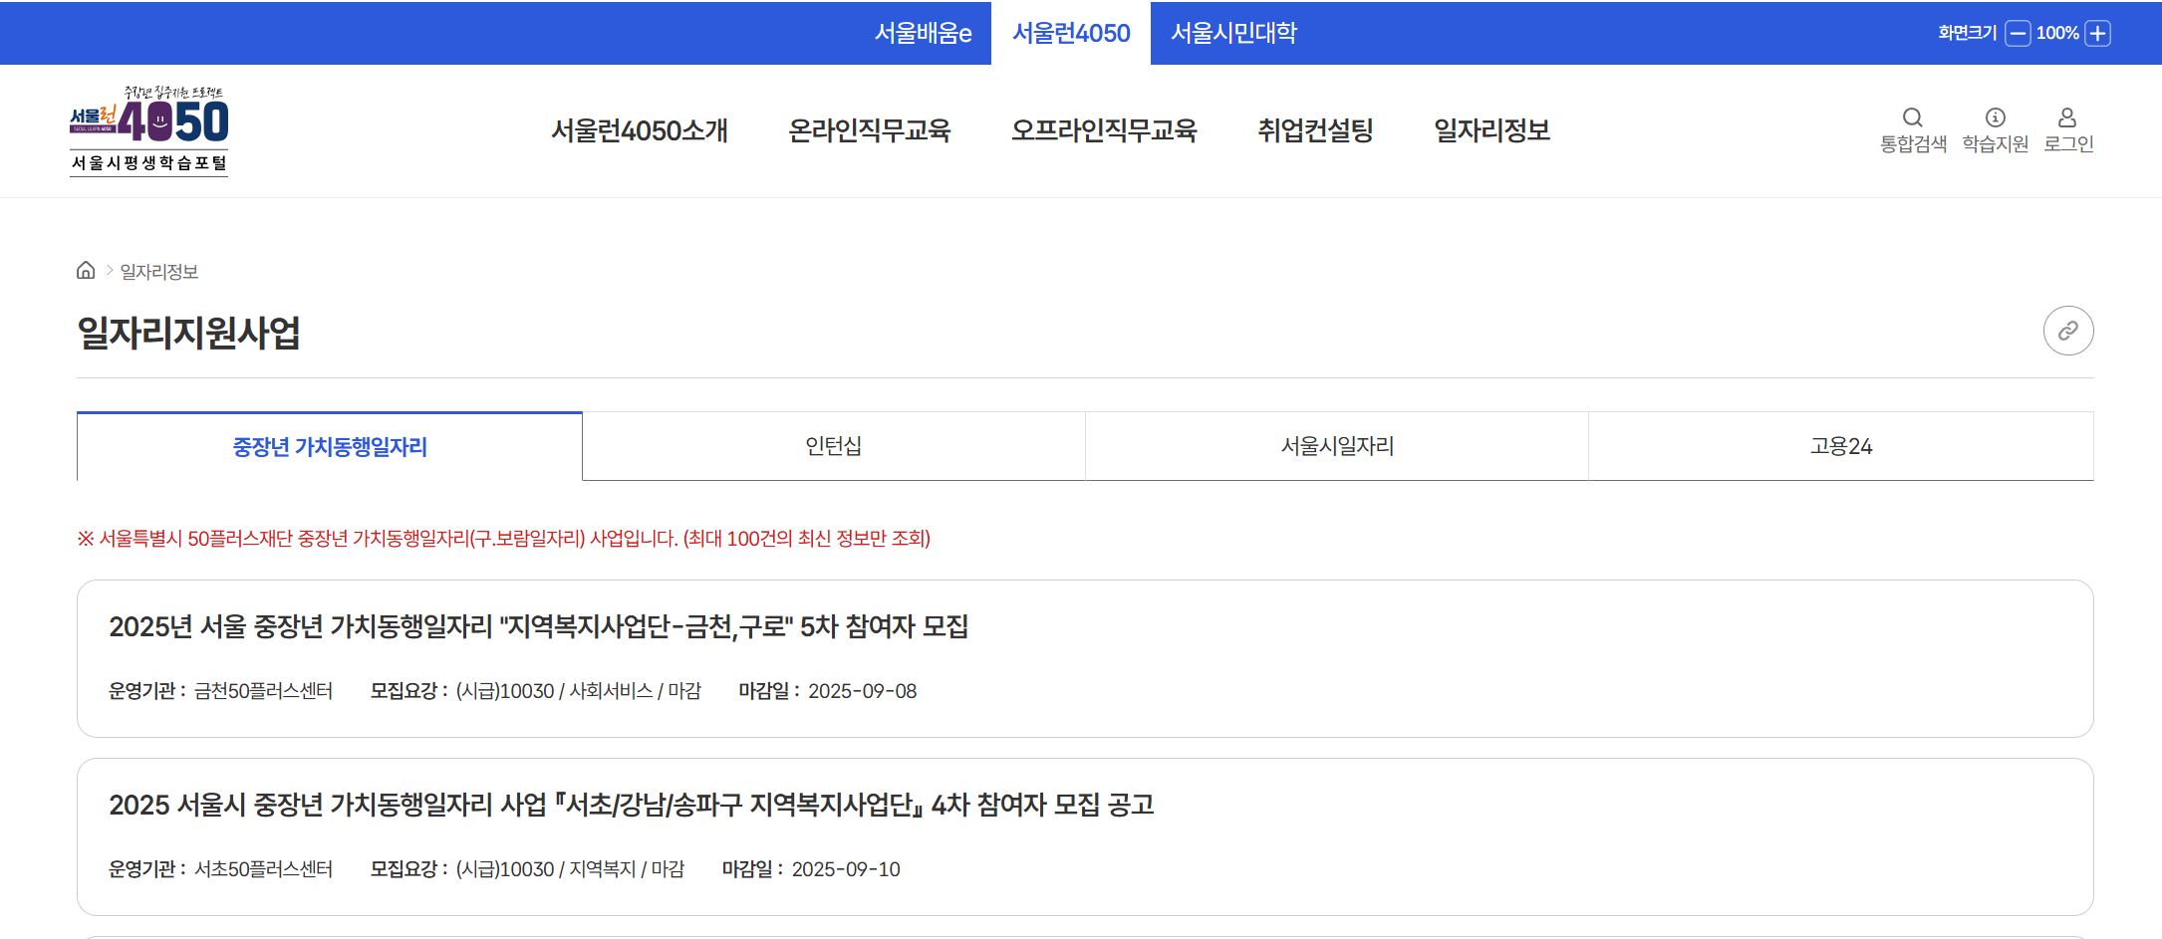Open the 서초/강남/송파구 4차 모집 공고 posting

click(631, 805)
